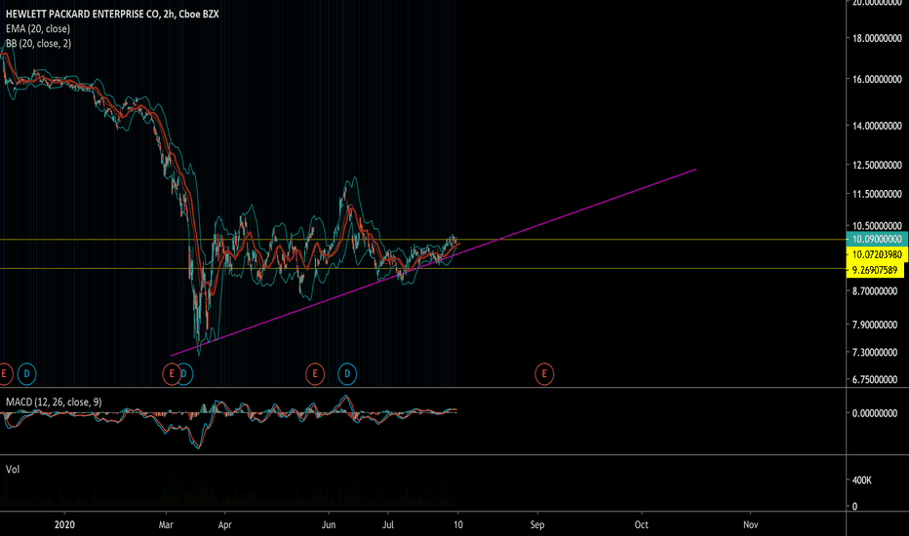Click the earnings E marker at March
The height and width of the screenshot is (536, 909).
172,374
